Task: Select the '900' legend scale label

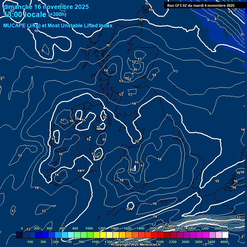Action: click(82, 242)
